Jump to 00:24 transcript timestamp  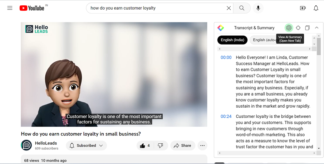pos(226,117)
